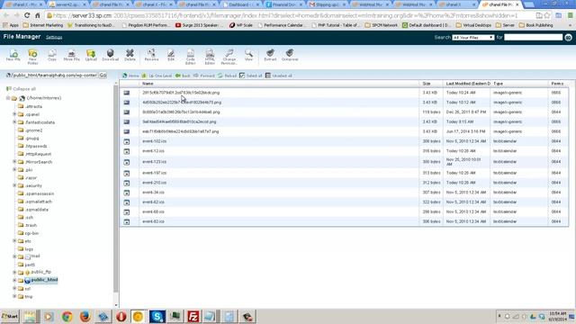The width and height of the screenshot is (576, 324).
Task: Click the search Go button in header
Action: [568, 38]
